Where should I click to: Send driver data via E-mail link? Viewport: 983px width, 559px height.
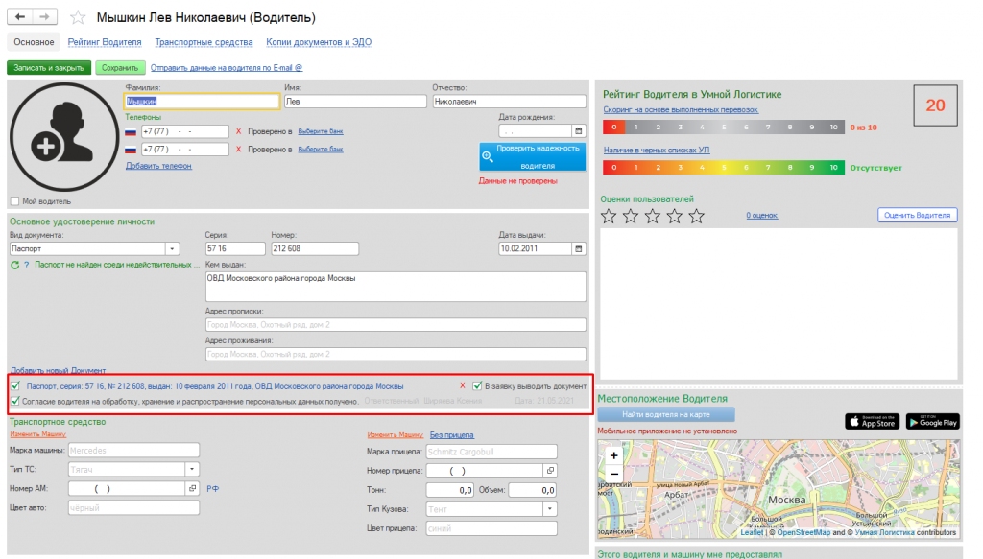click(227, 68)
